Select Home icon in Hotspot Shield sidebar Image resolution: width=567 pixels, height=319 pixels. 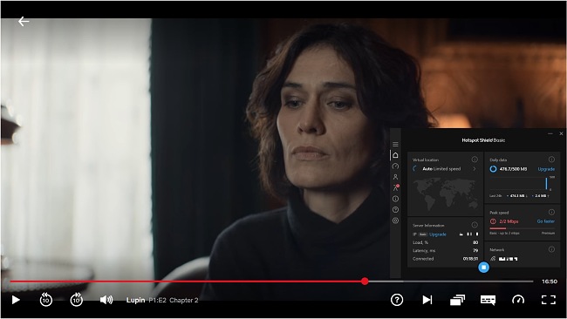coord(395,155)
